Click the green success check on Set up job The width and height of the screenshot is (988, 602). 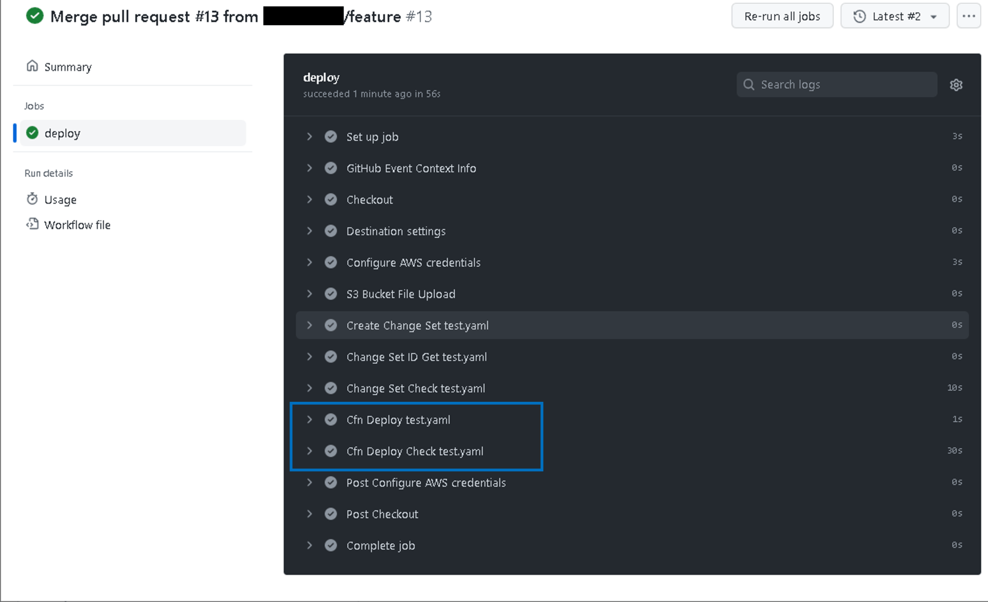coord(331,137)
